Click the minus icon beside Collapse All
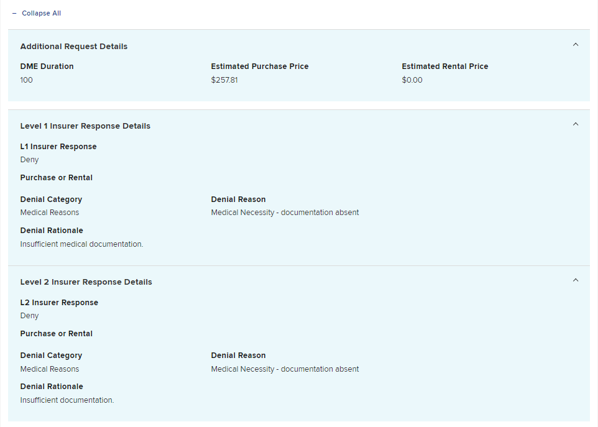The height and width of the screenshot is (427, 598). tap(14, 13)
